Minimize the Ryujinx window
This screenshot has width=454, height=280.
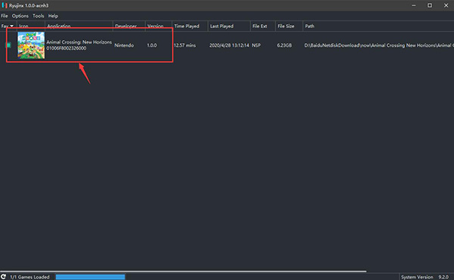point(414,5)
